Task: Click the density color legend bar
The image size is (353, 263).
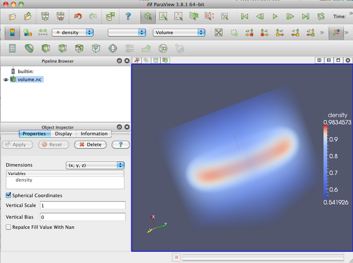Action: [x=325, y=160]
